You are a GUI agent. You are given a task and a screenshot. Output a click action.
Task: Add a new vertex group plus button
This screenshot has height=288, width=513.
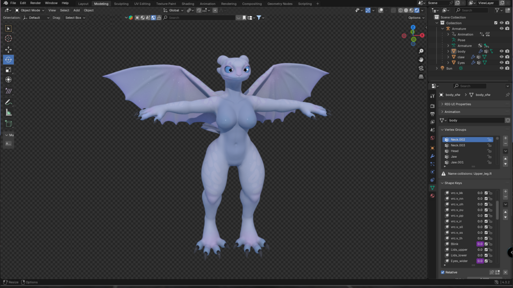505,138
